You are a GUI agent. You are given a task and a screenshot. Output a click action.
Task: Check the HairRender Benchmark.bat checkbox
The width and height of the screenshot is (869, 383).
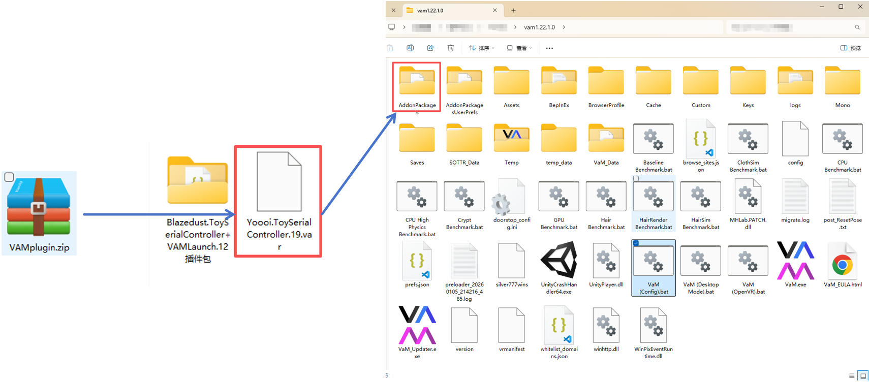[636, 179]
